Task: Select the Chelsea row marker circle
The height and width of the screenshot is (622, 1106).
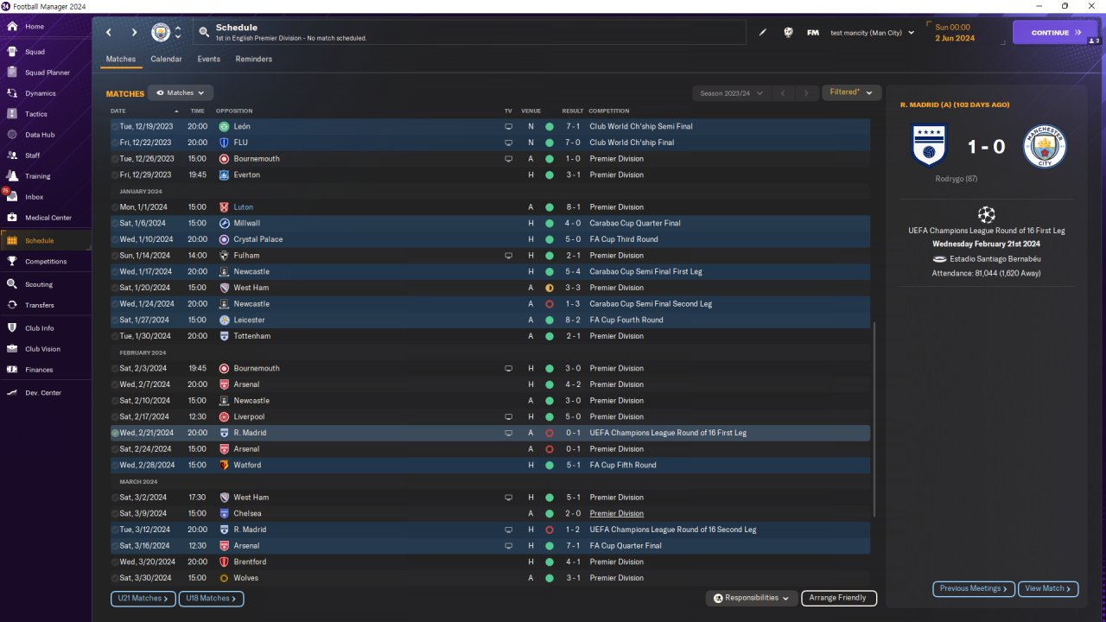Action: coord(115,513)
